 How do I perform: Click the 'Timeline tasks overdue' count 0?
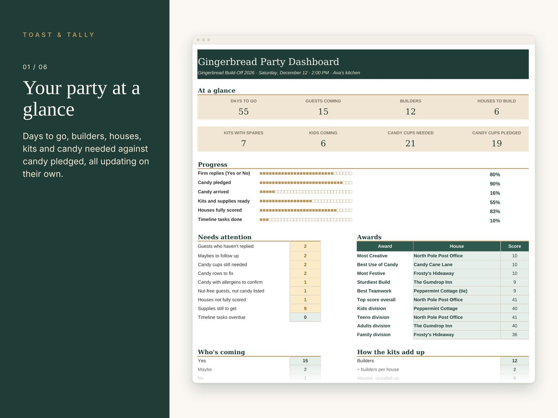(305, 317)
